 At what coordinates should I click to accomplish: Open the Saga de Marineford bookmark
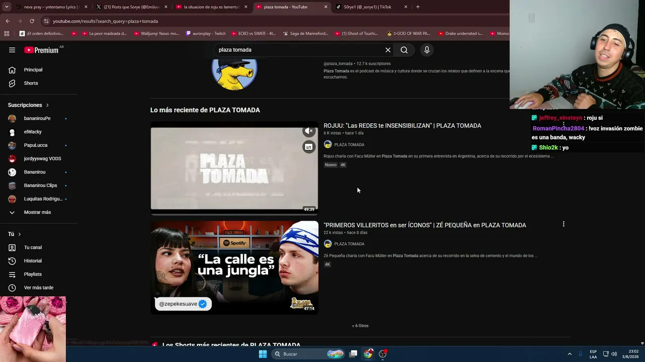click(305, 34)
